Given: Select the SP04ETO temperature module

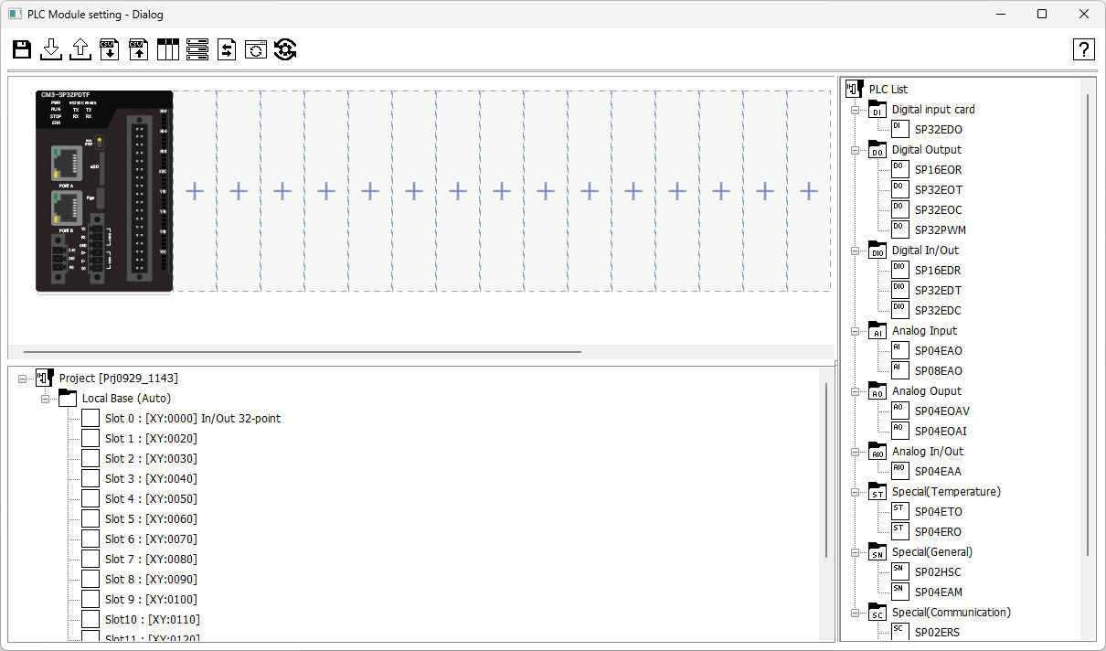Looking at the screenshot, I should pos(938,512).
